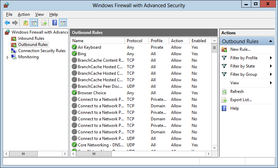Click the firewall app icon in title bar
Screen dimensions: 278x168
coord(7,5)
